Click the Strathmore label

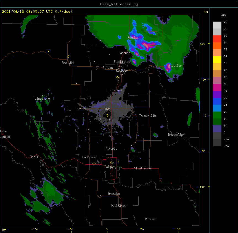click(142, 168)
